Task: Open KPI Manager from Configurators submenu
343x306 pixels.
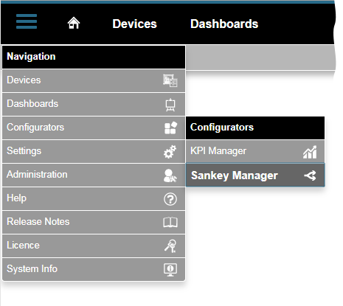Action: (255, 151)
